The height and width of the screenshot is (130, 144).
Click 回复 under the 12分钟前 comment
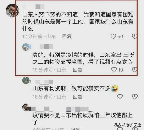pyautogui.click(x=67, y=36)
